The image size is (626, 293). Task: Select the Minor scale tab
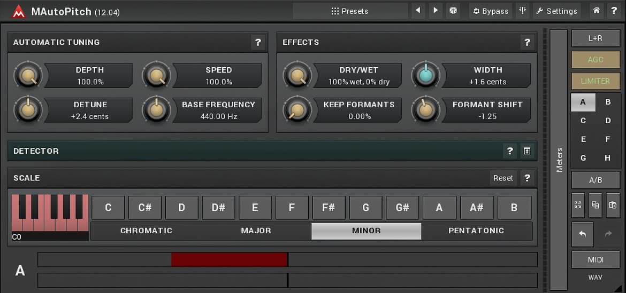coord(366,231)
